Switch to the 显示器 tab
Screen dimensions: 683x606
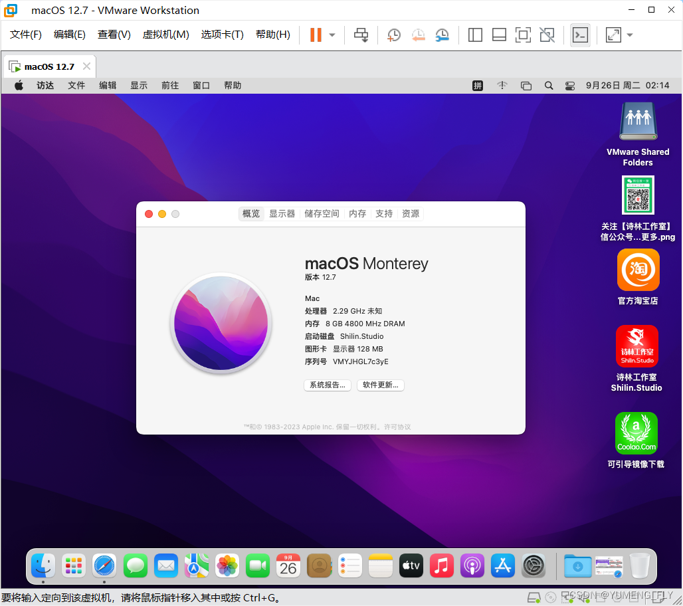tap(282, 213)
